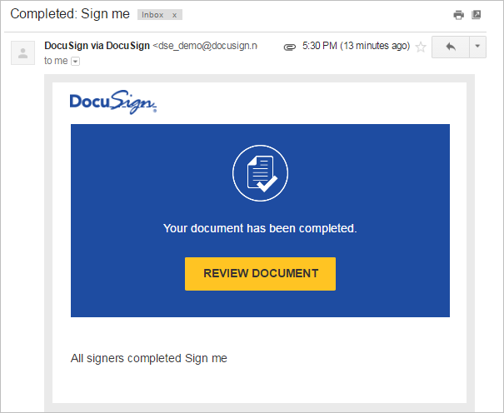
Task: Click the Inbox label tag
Action: point(152,15)
